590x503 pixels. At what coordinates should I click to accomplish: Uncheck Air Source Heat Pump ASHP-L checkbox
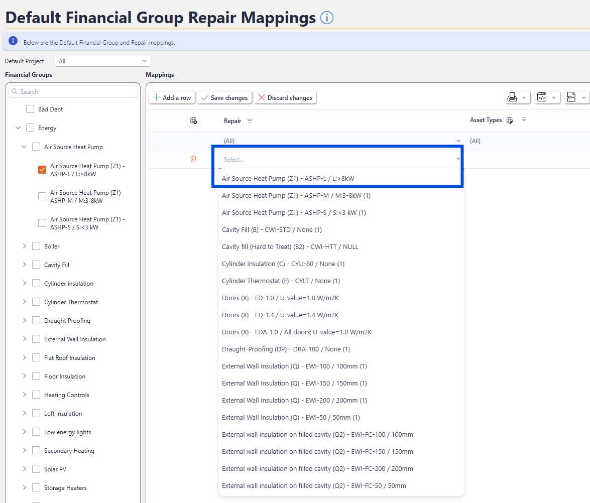(42, 170)
